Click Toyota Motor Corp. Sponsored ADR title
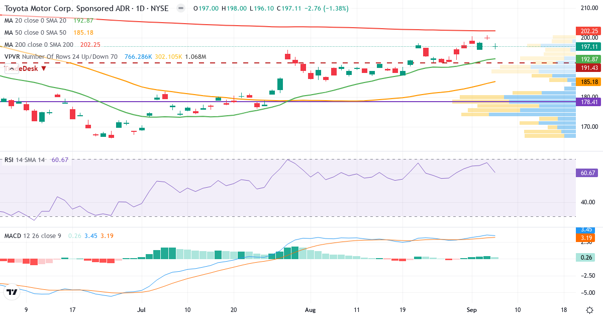The height and width of the screenshot is (317, 603). point(68,9)
